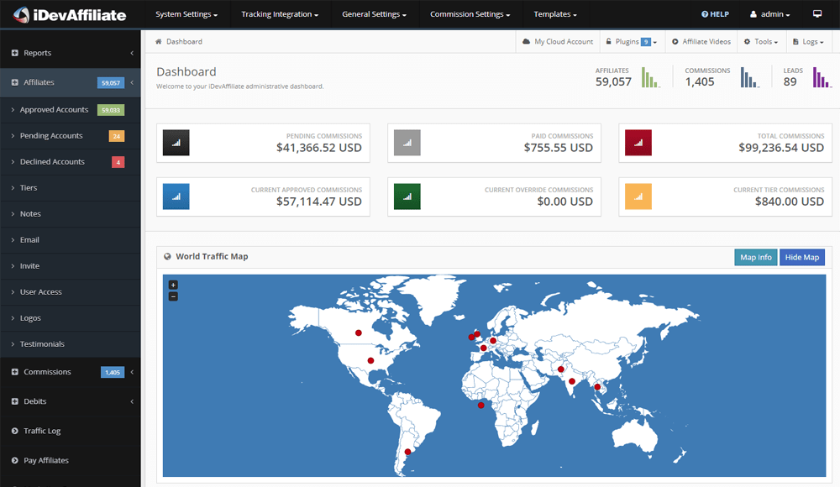Open the Templates menu
Image resolution: width=840 pixels, height=487 pixels.
554,13
